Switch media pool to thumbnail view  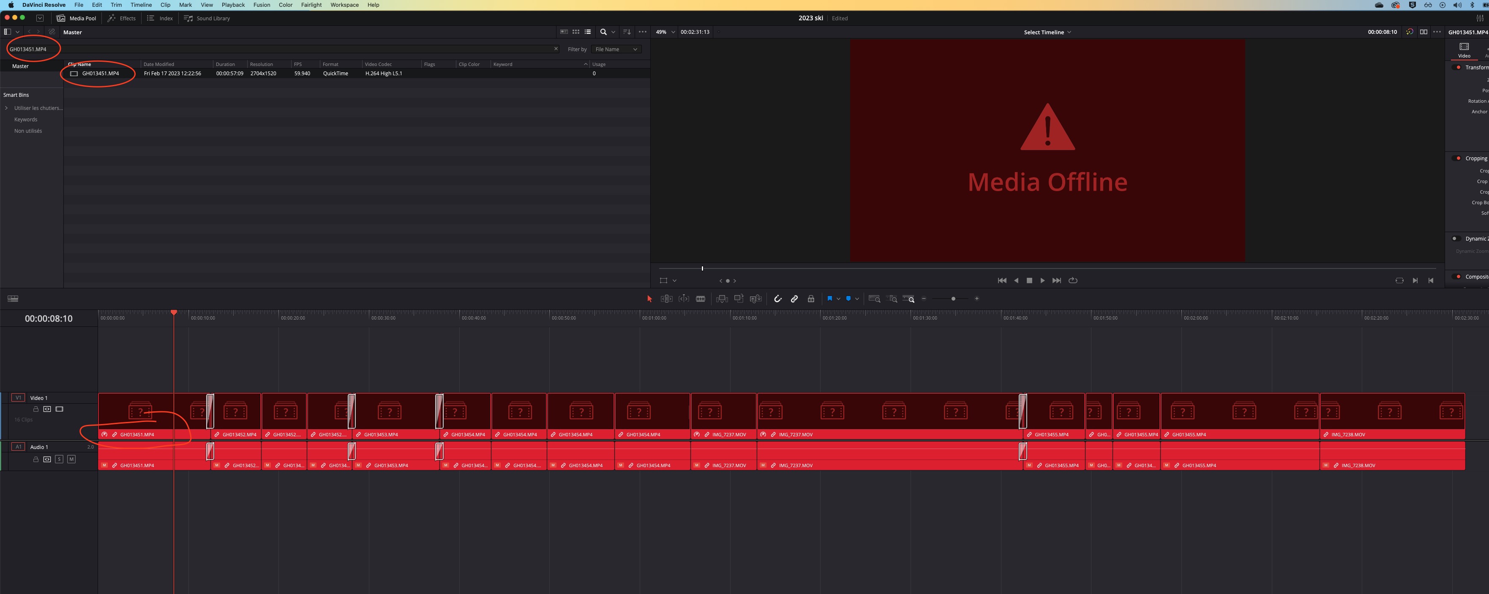[x=576, y=32]
